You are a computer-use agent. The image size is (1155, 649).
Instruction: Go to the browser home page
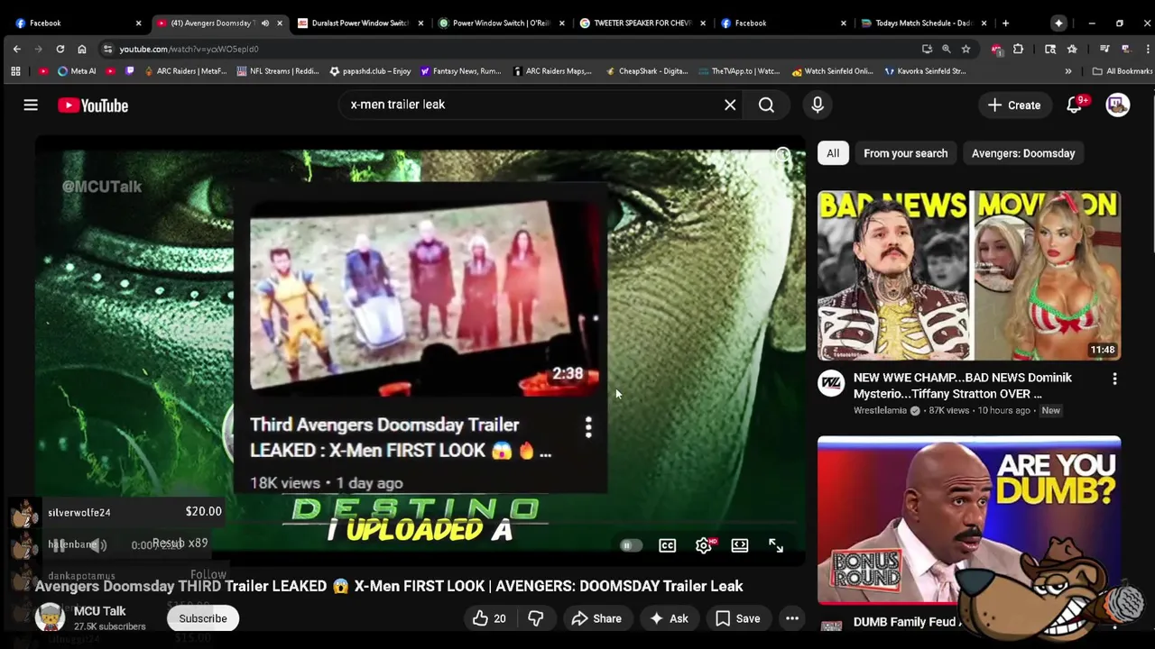click(82, 49)
